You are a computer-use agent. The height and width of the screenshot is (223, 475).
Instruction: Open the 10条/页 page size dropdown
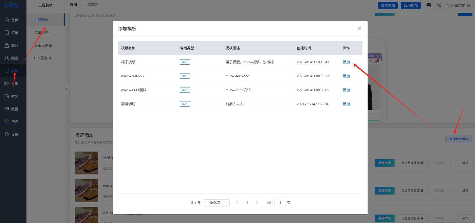(217, 203)
